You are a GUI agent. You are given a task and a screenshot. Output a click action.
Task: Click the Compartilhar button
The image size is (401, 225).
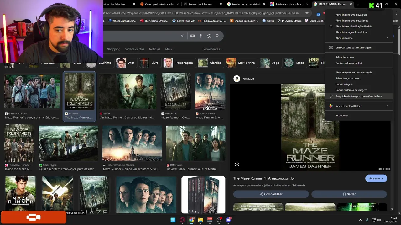coord(271,194)
